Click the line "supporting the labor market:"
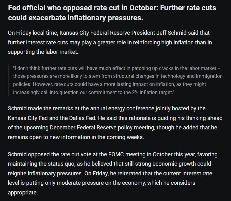 coord(43,52)
